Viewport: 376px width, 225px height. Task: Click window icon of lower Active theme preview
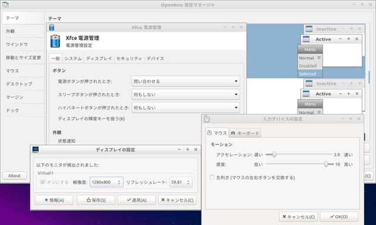tap(306, 94)
